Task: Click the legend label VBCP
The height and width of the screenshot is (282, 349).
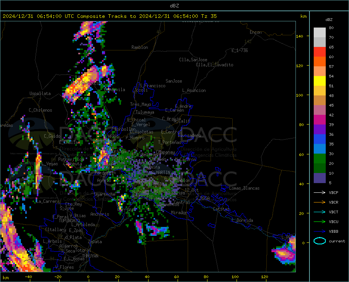Action: click(x=333, y=192)
